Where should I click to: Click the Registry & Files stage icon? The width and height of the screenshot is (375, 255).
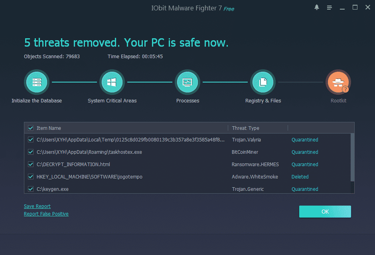pos(263,82)
